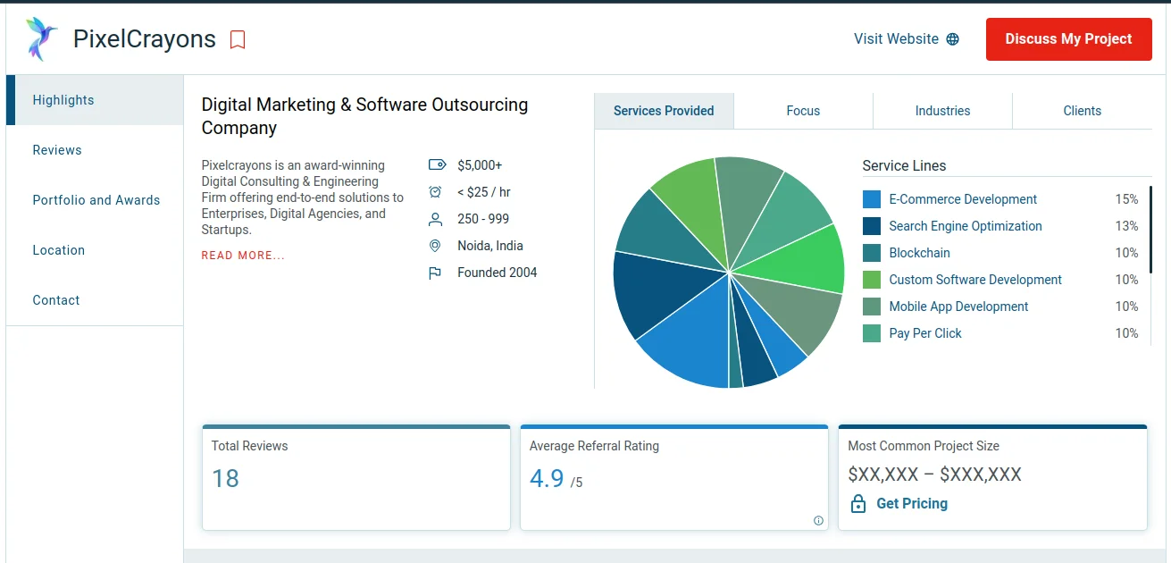Click the Service Lines list scrollbar
The image size is (1171, 563).
[x=1150, y=231]
